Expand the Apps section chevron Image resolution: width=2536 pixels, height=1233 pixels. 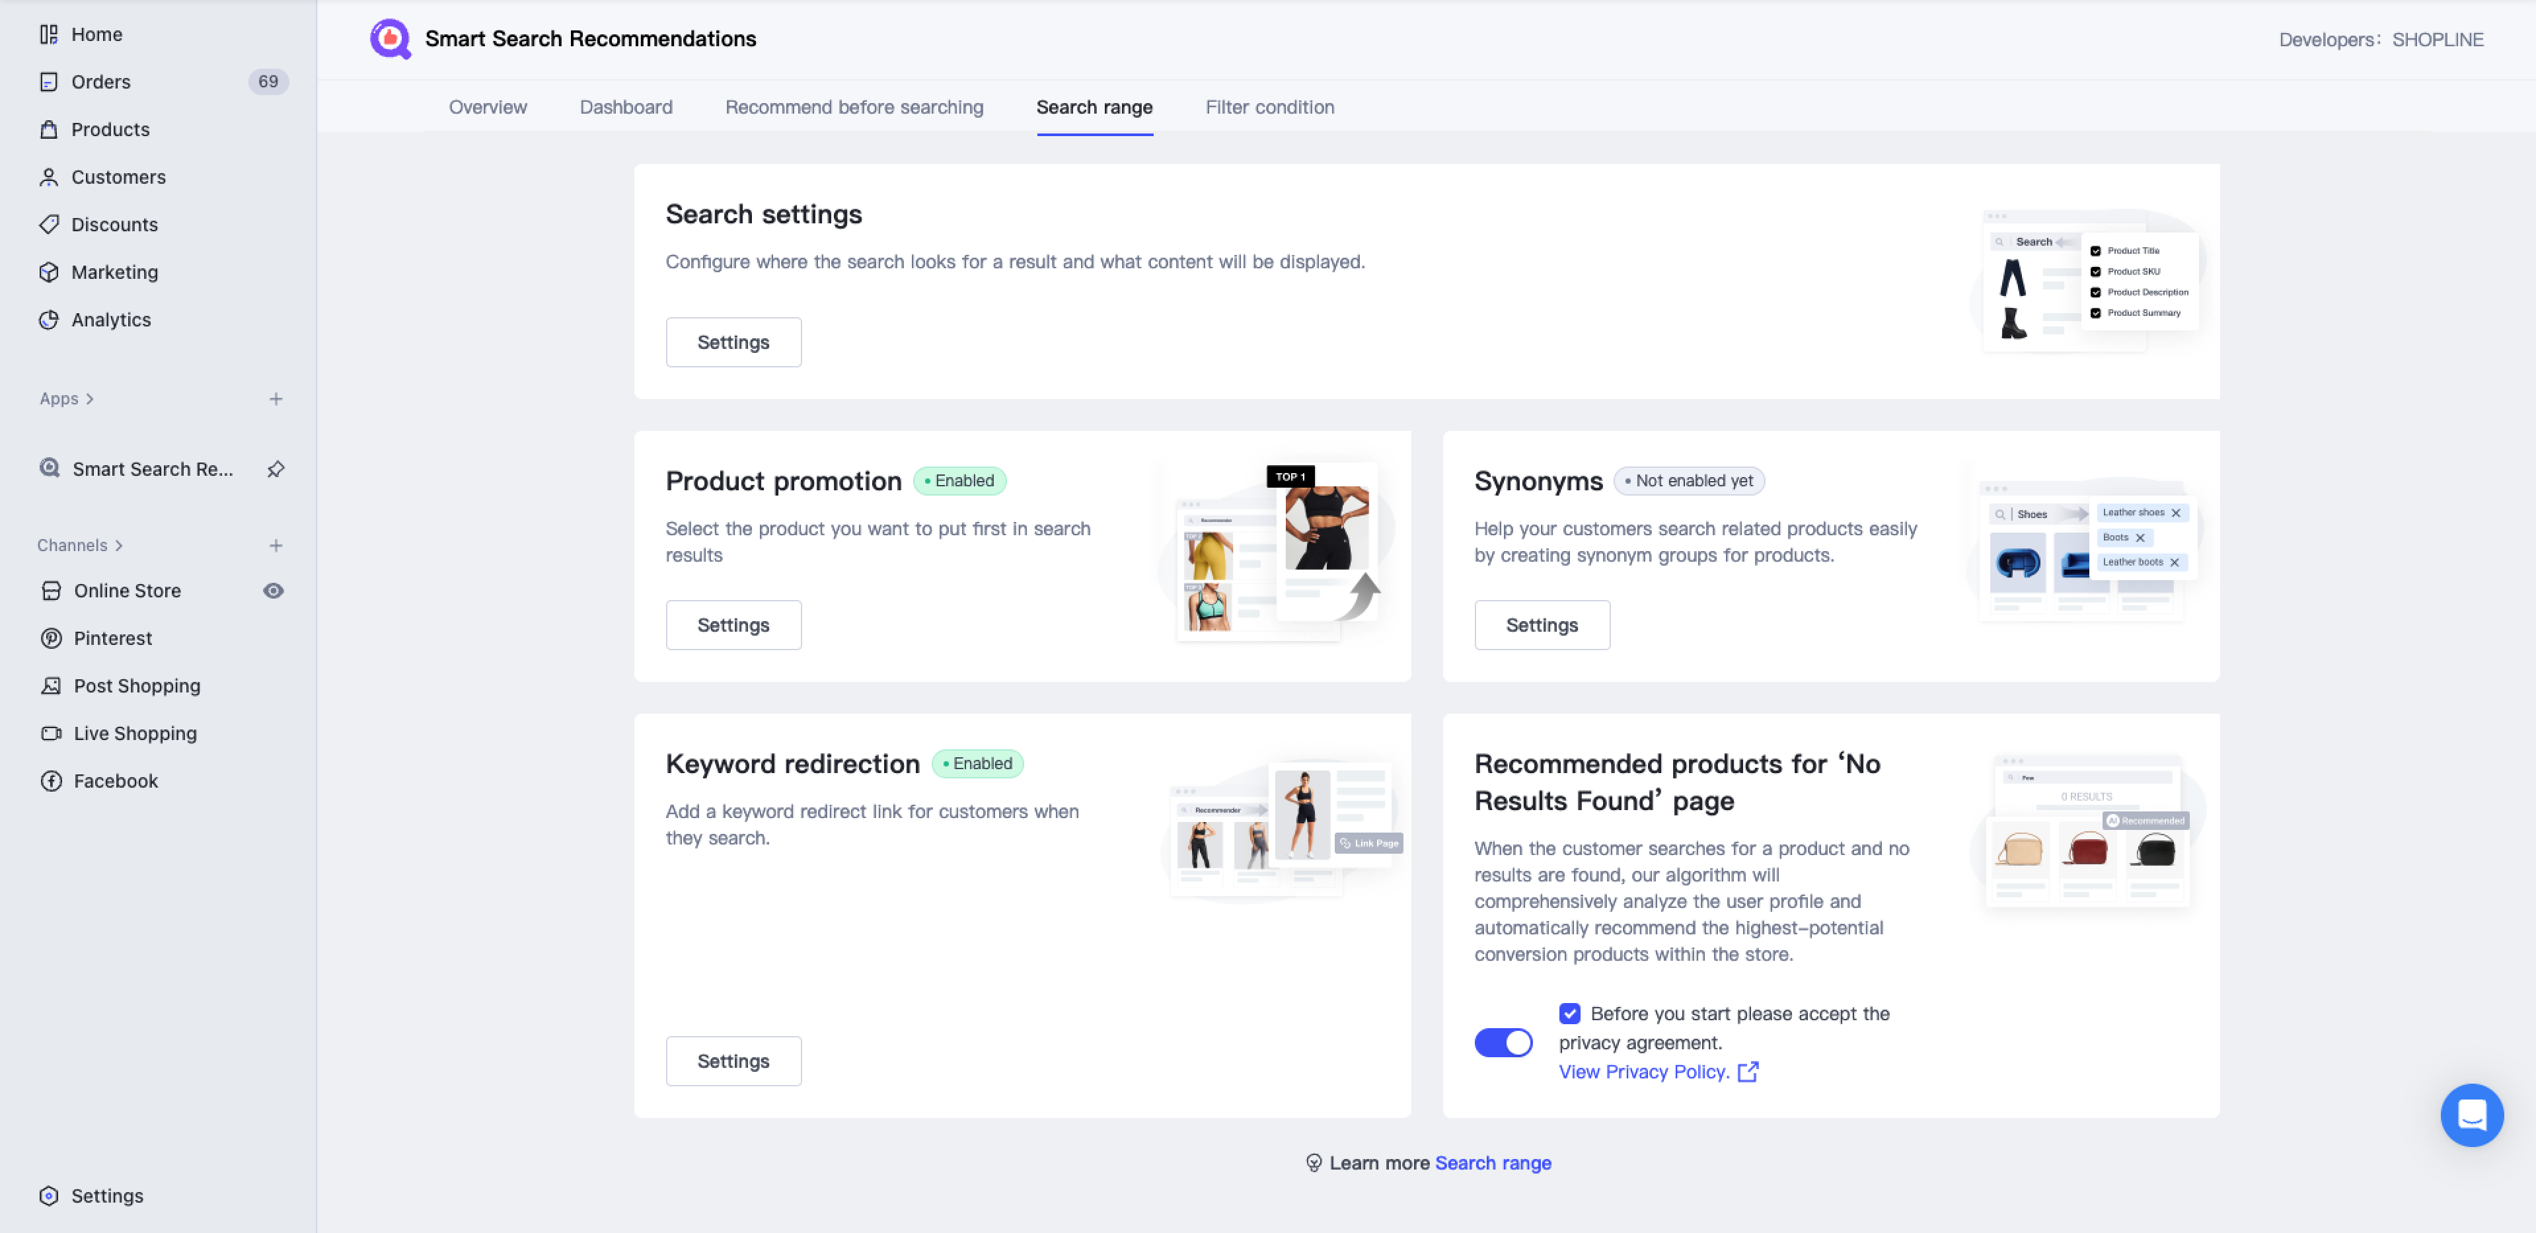90,399
